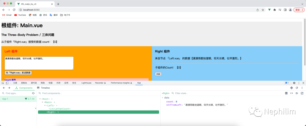Collapse the Root node in the tree
The width and height of the screenshot is (306, 126).
40,99
